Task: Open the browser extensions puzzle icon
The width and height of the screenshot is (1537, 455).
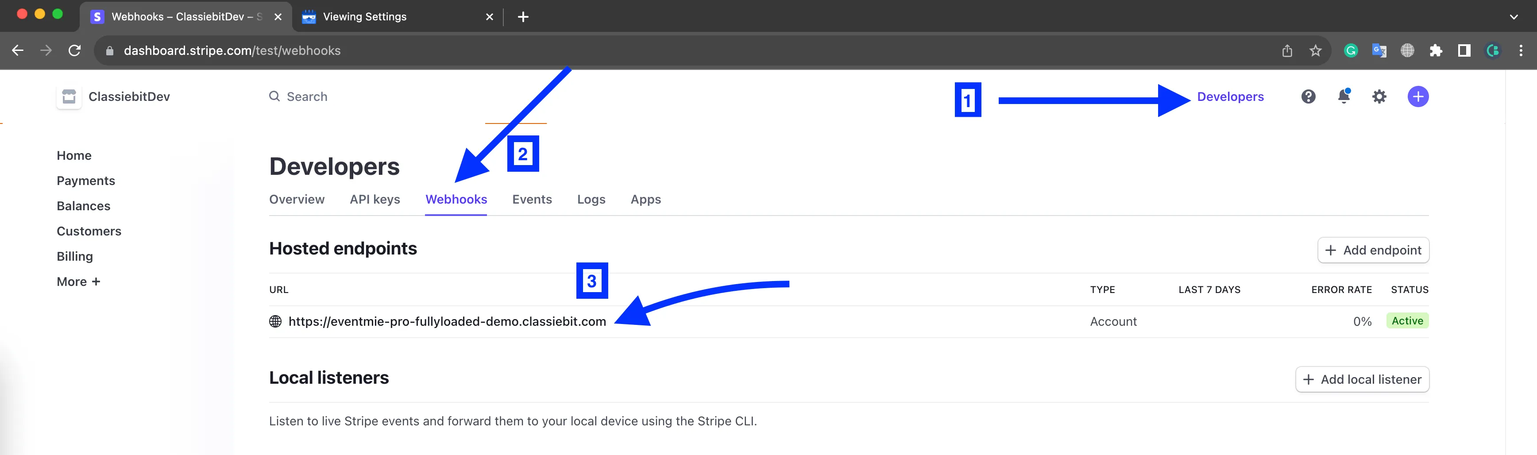Action: tap(1436, 51)
